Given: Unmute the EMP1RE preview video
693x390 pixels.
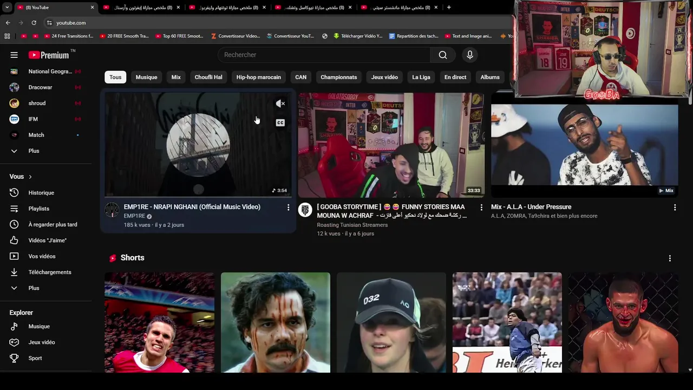Looking at the screenshot, I should point(280,103).
